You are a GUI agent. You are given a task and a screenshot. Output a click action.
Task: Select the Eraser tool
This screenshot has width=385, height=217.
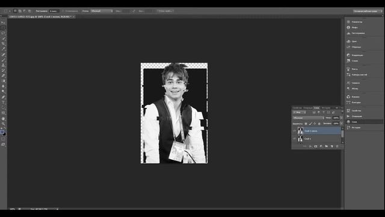pos(3,75)
